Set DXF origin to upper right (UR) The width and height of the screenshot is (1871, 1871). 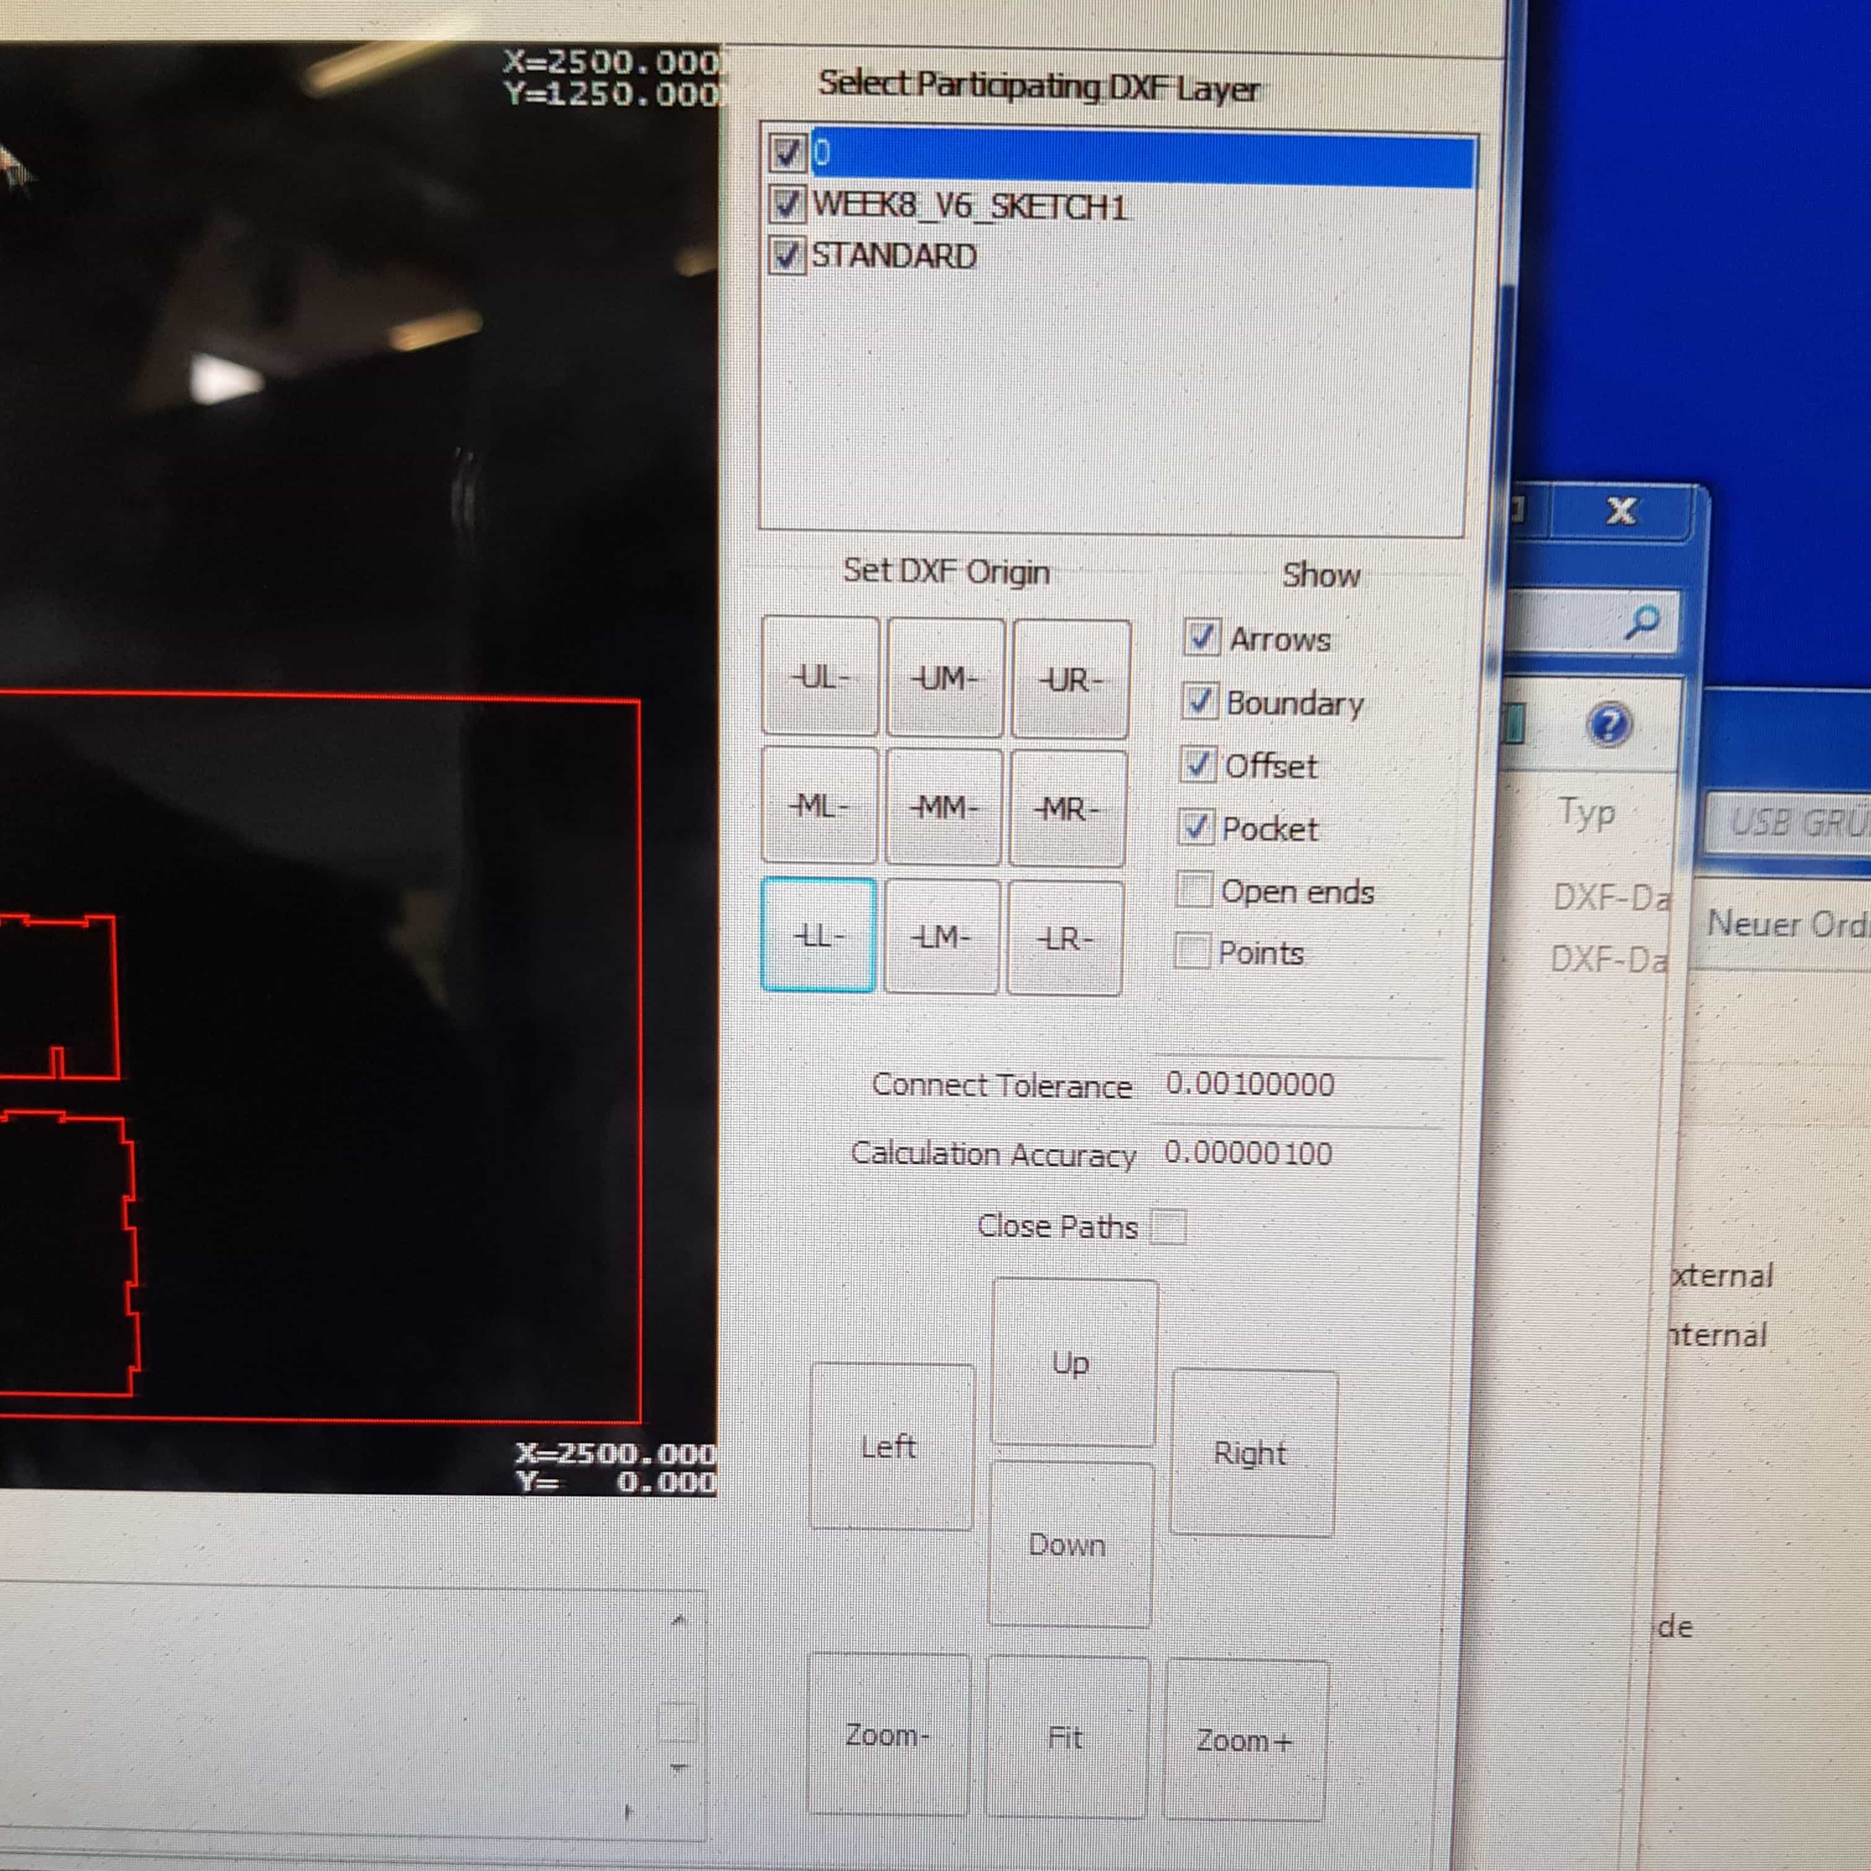tap(1070, 680)
